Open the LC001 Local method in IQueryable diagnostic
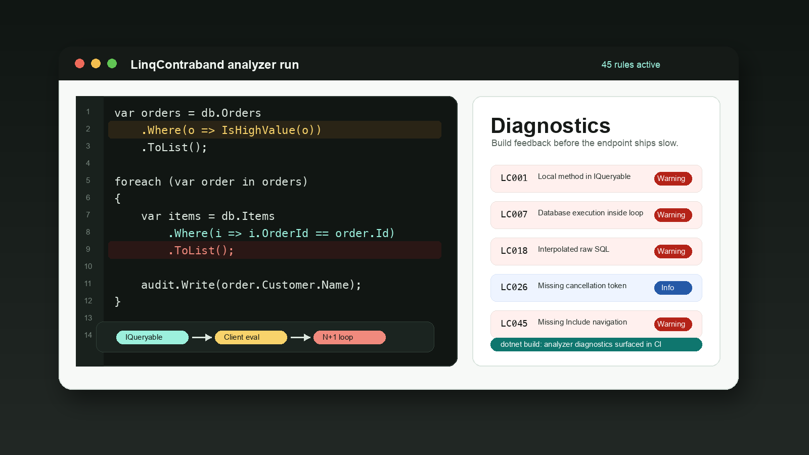 596,178
